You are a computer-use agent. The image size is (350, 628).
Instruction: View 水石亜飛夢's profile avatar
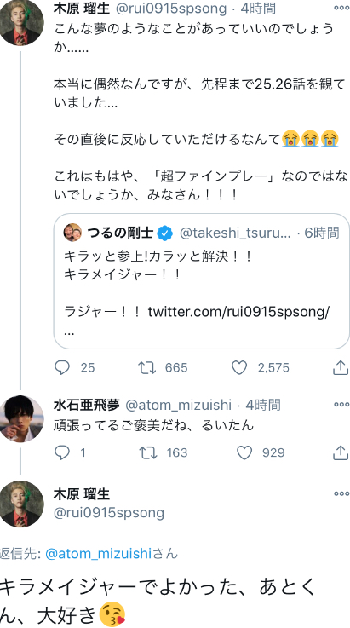tap(21, 418)
